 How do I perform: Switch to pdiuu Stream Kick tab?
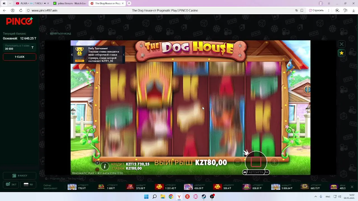click(x=69, y=3)
